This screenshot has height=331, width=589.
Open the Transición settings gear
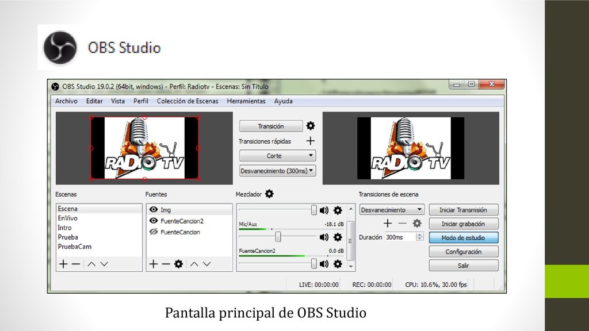pos(310,126)
